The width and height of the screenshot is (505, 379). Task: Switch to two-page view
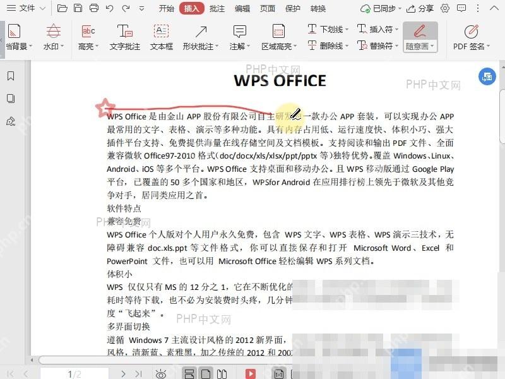point(222,374)
